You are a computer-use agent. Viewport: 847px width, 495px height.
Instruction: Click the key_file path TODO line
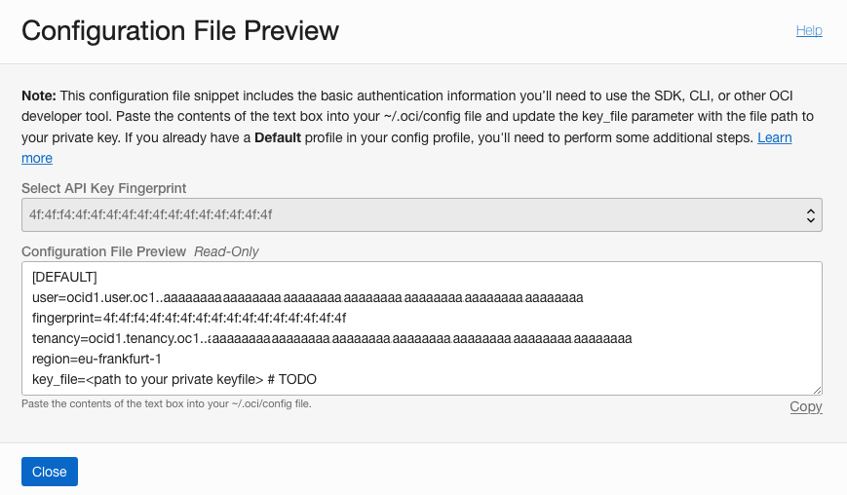(173, 379)
